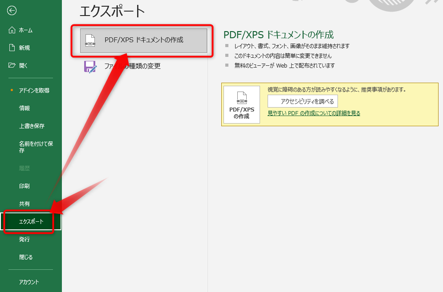The image size is (443, 292).
Task: Select PDF/XPS ドキュメントの作成 option
Action: [x=143, y=40]
